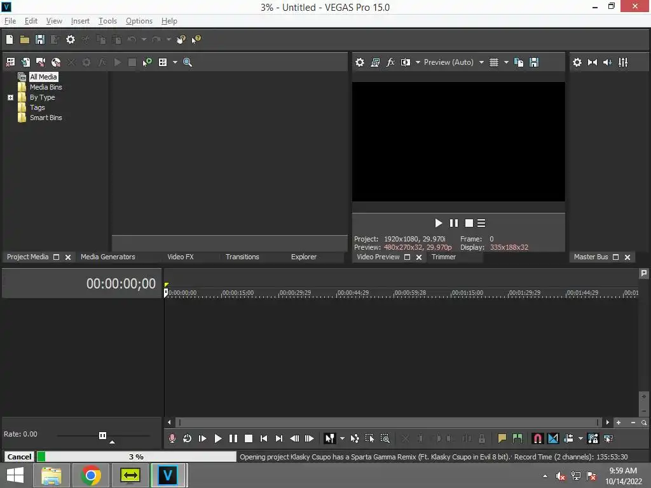
Task: Stop timeline playback in transport bar
Action: coord(249,438)
